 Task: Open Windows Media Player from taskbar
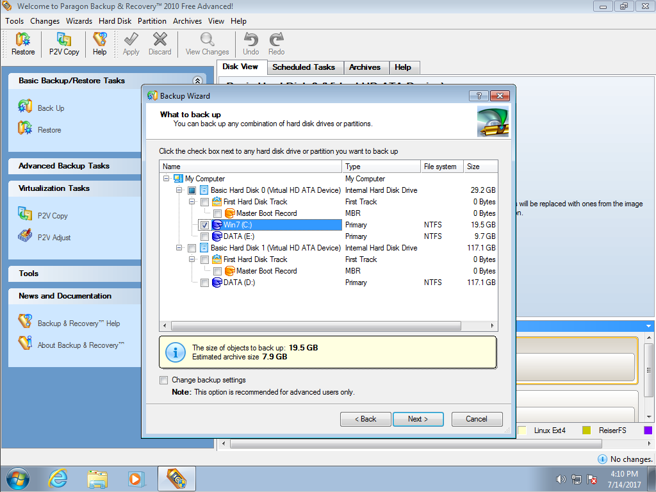(135, 479)
